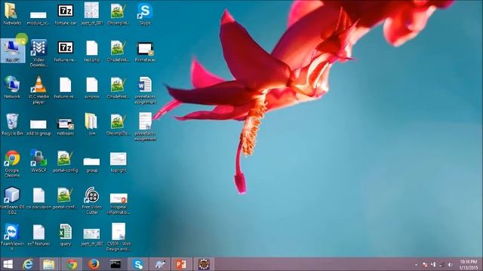Select the CS506 - Web Design document
The image size is (483, 271).
click(x=118, y=237)
